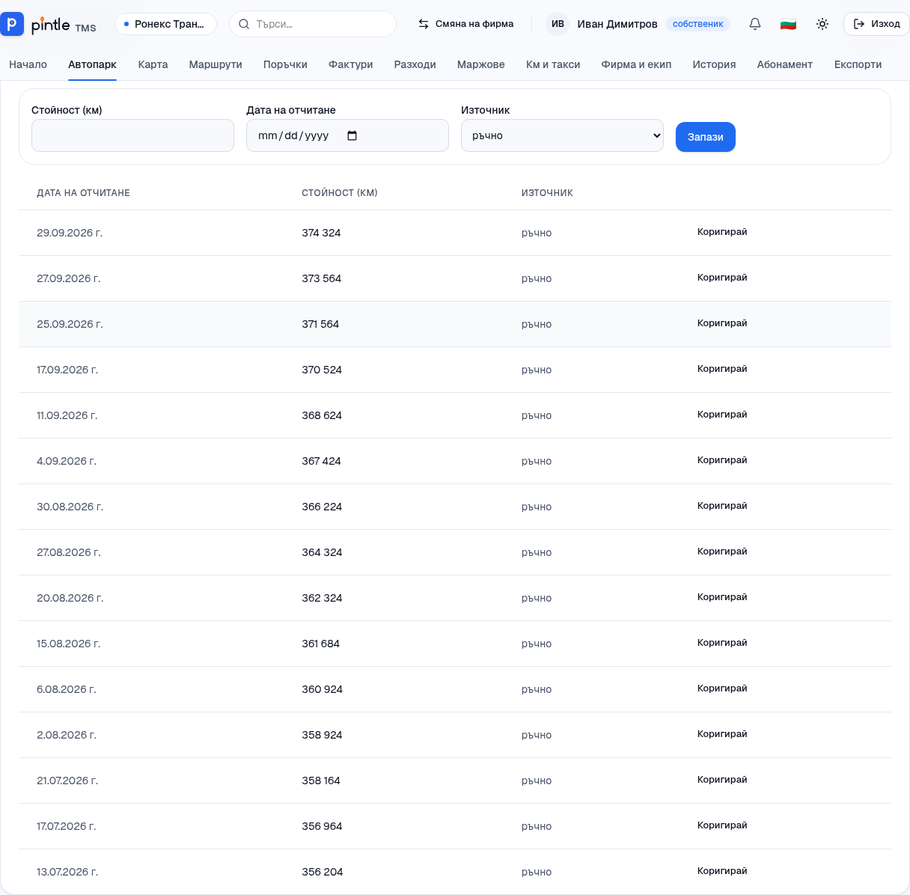This screenshot has width=910, height=895.
Task: Edit the 11.09.2026 reading via Коригирай
Action: [x=722, y=415]
